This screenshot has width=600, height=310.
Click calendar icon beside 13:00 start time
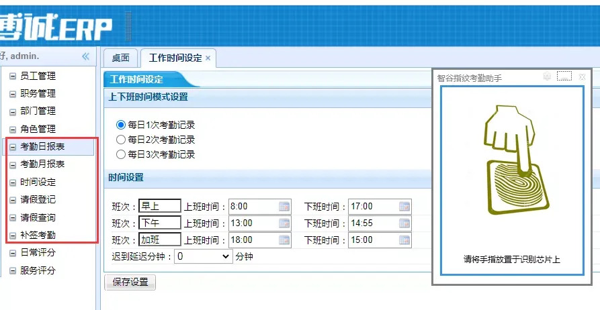point(284,223)
